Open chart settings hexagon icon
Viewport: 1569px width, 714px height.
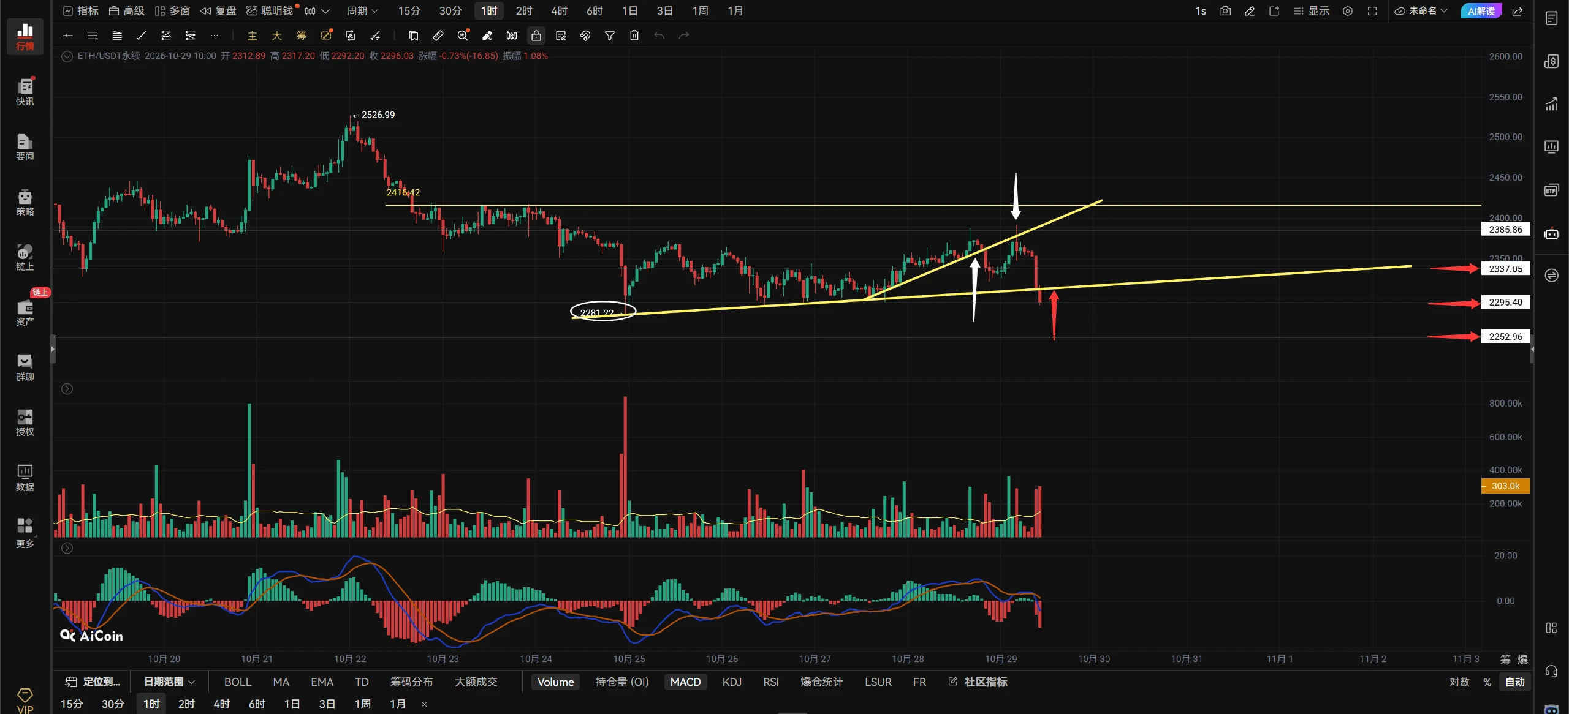pos(1348,11)
